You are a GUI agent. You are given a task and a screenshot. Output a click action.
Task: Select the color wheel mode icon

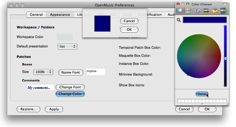tap(180, 11)
